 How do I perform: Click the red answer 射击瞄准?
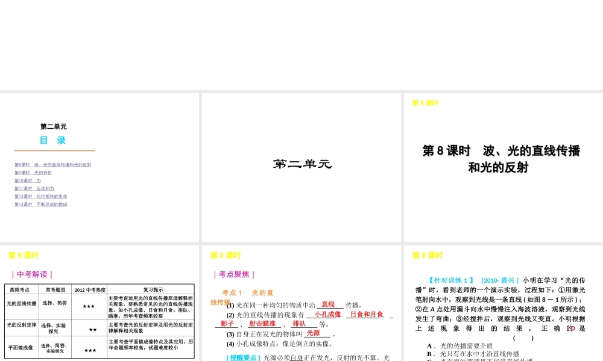pos(262,324)
